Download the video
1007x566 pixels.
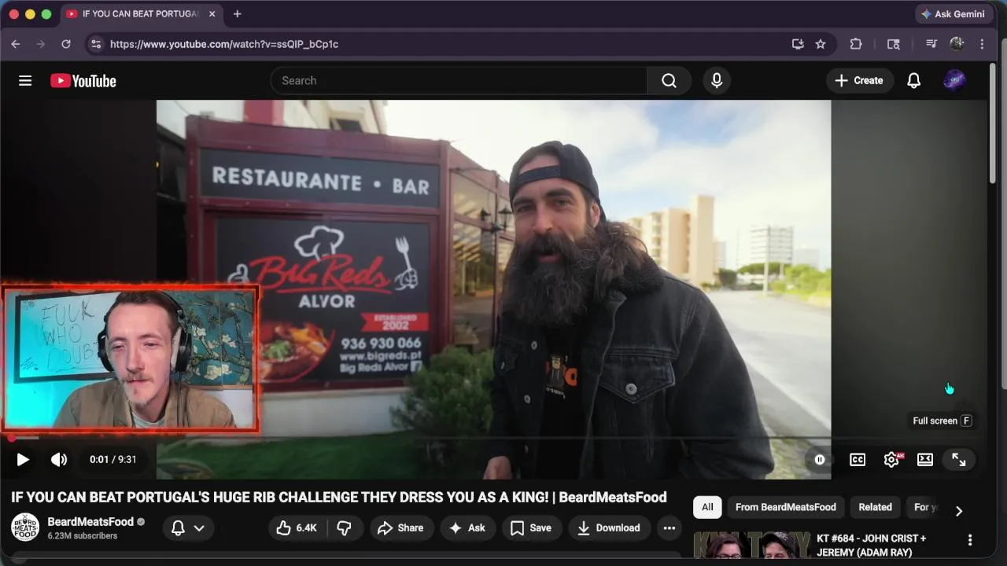[x=608, y=527]
